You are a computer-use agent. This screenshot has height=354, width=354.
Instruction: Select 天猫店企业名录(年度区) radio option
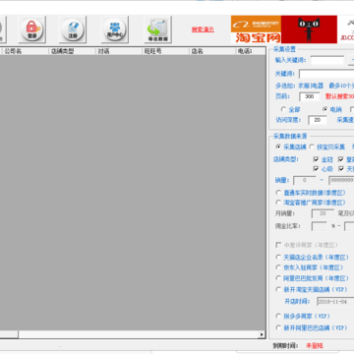[x=278, y=258]
